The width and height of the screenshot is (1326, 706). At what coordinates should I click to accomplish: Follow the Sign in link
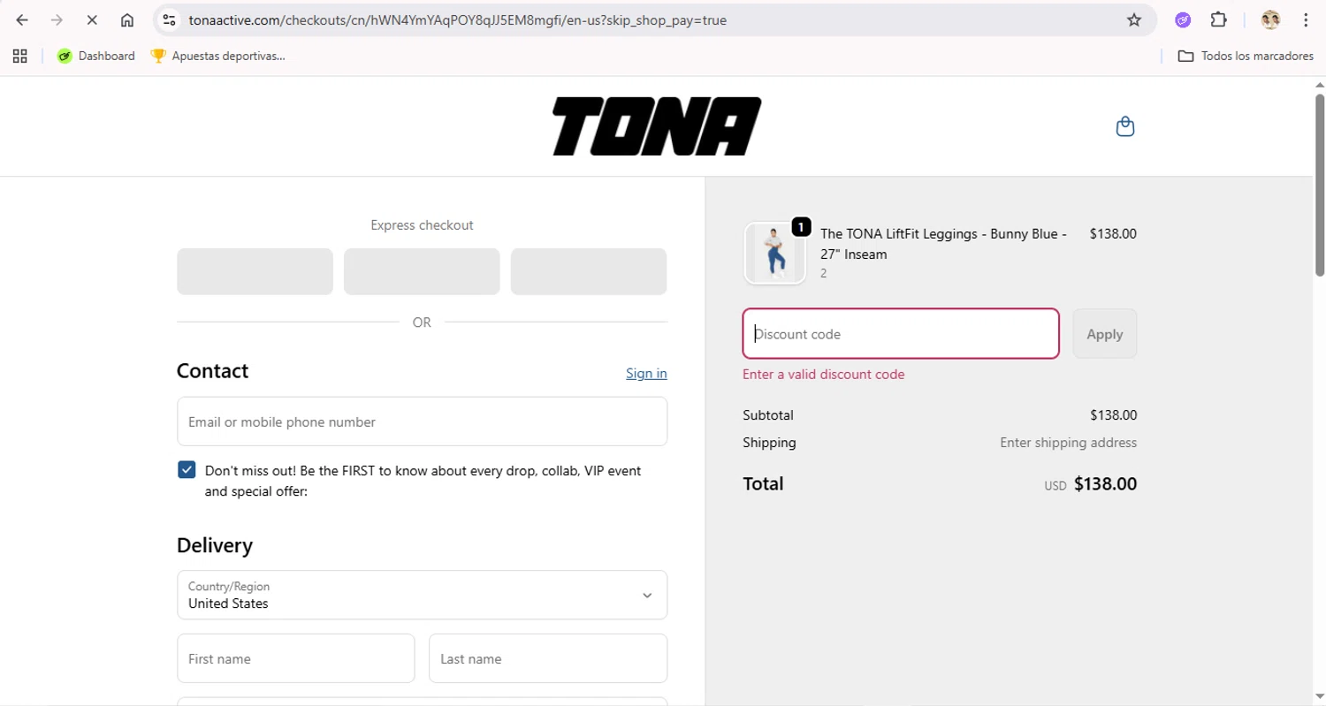click(646, 373)
